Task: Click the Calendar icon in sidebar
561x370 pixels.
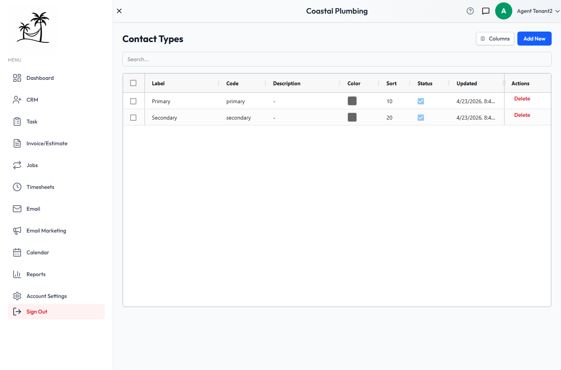Action: [x=17, y=252]
